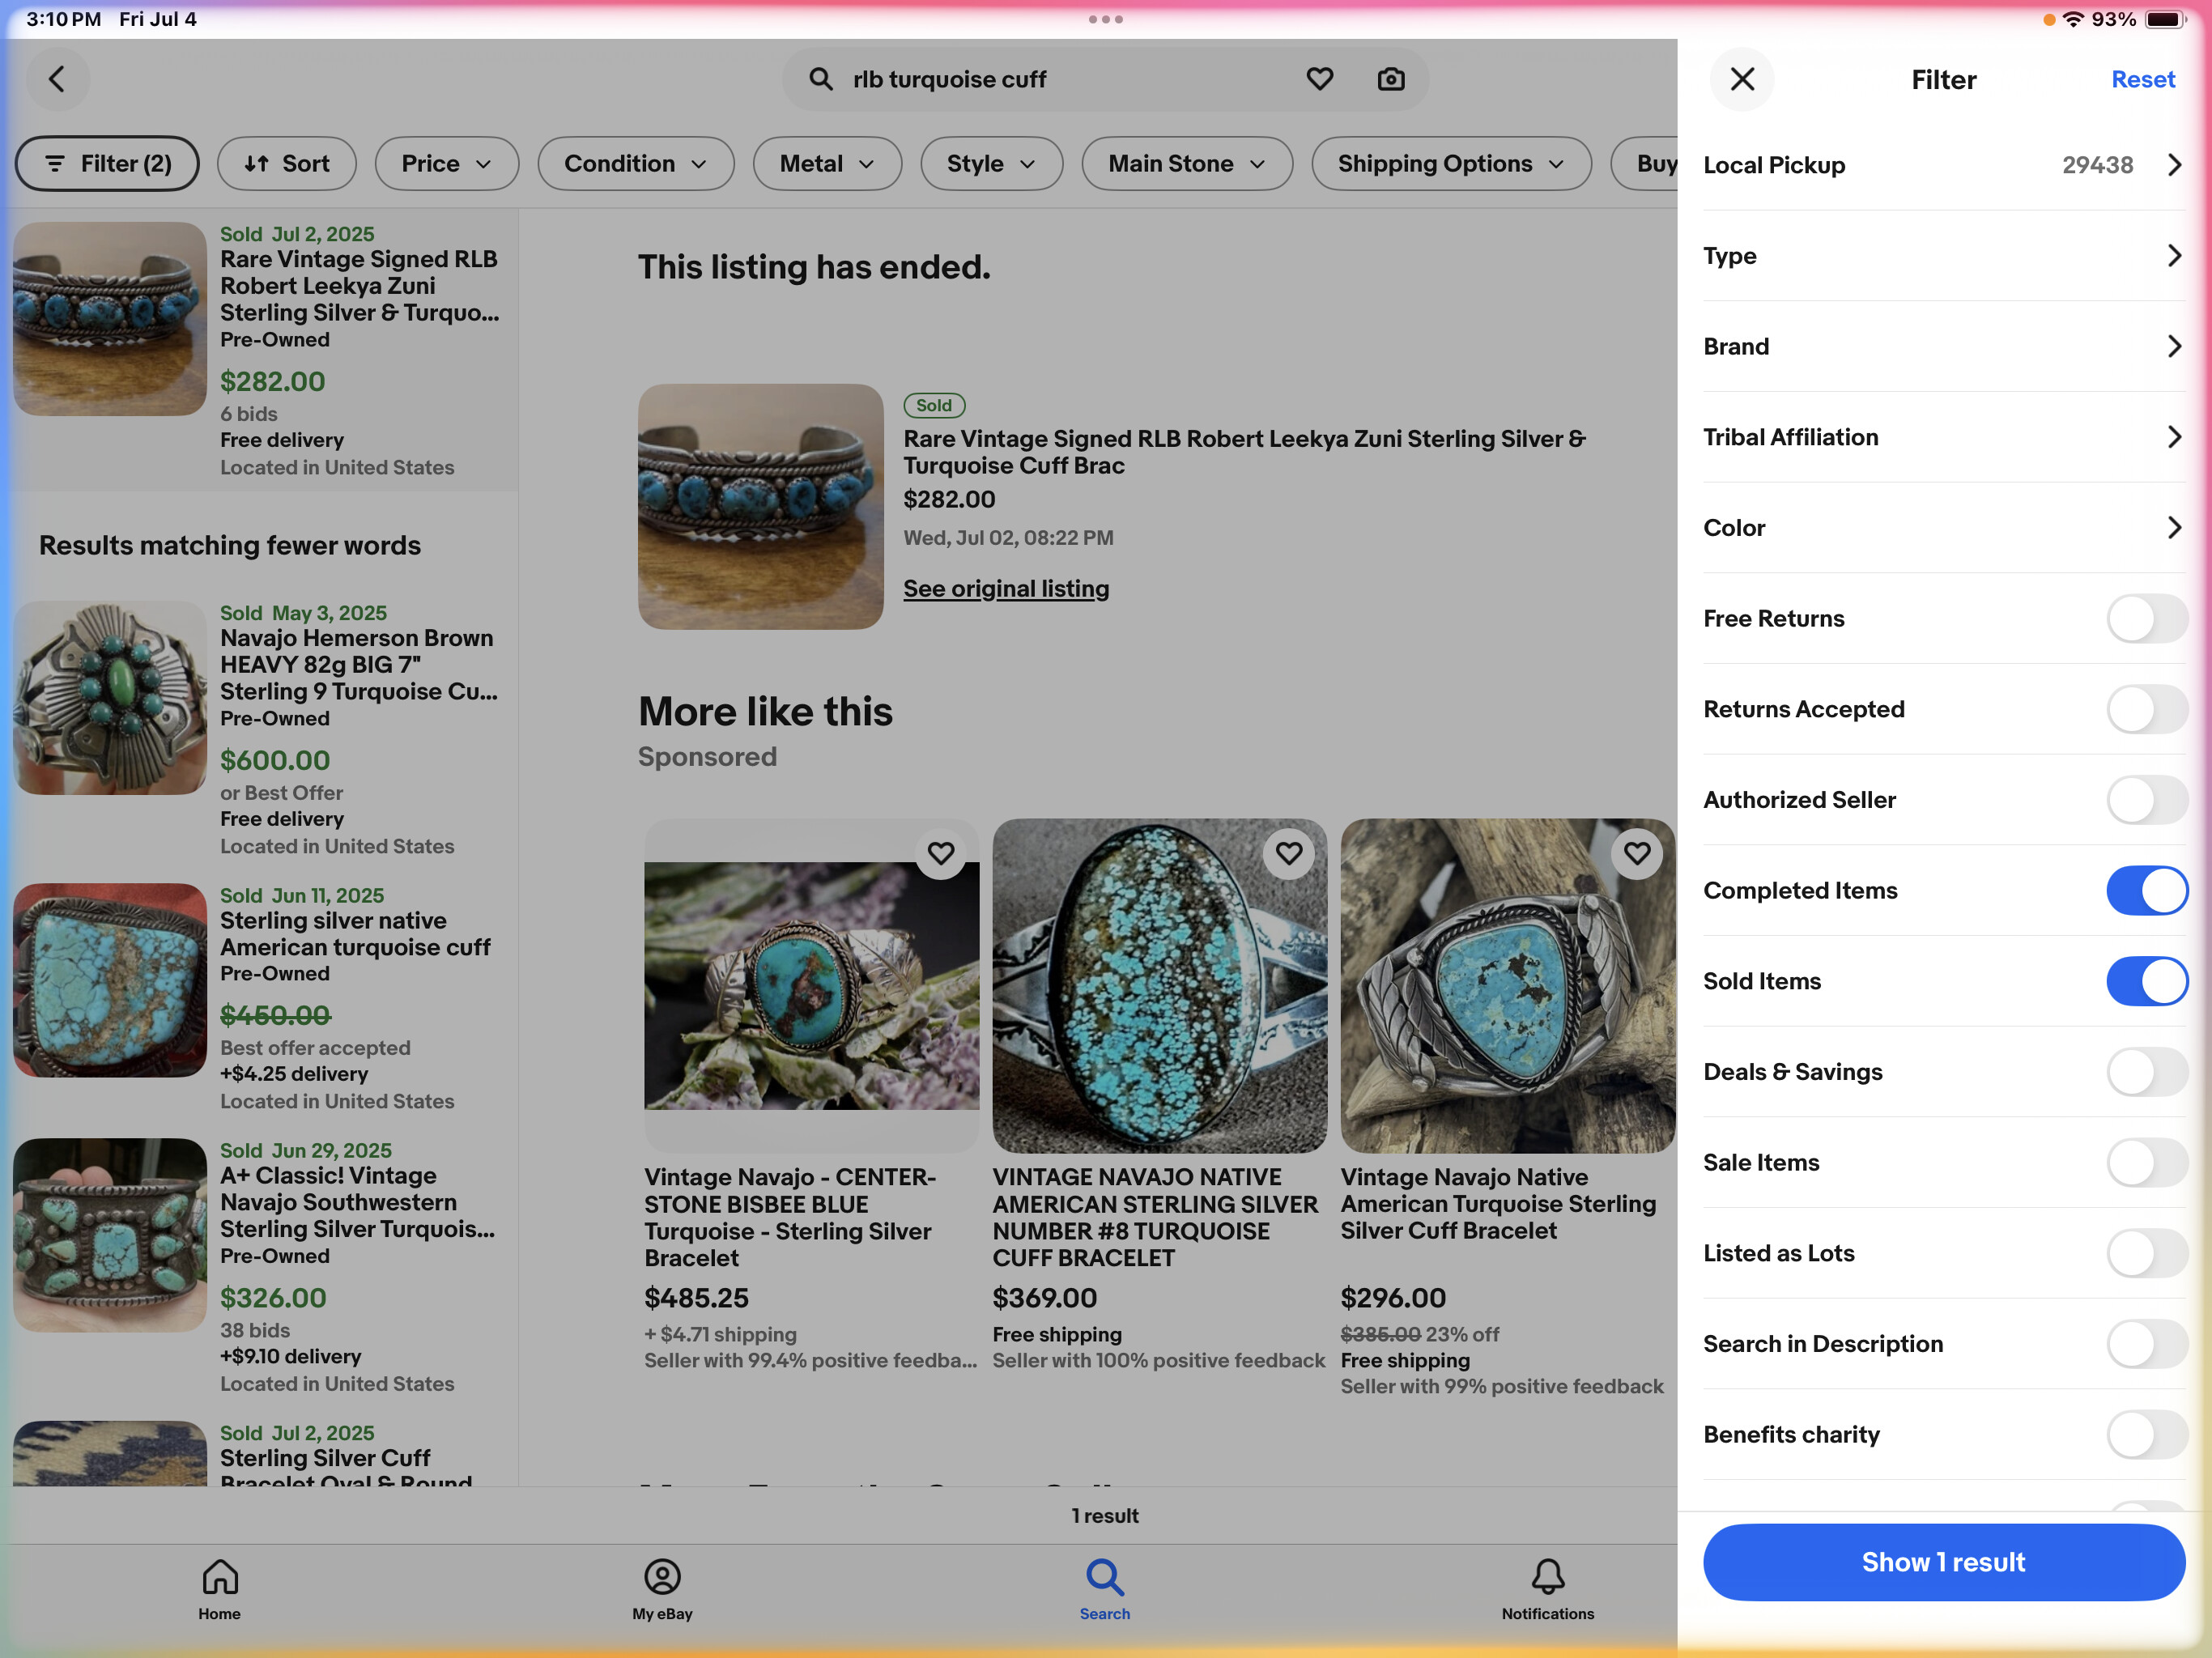Screen dimensions: 2212x1658
Task: Open the Sort chip
Action: pos(286,164)
